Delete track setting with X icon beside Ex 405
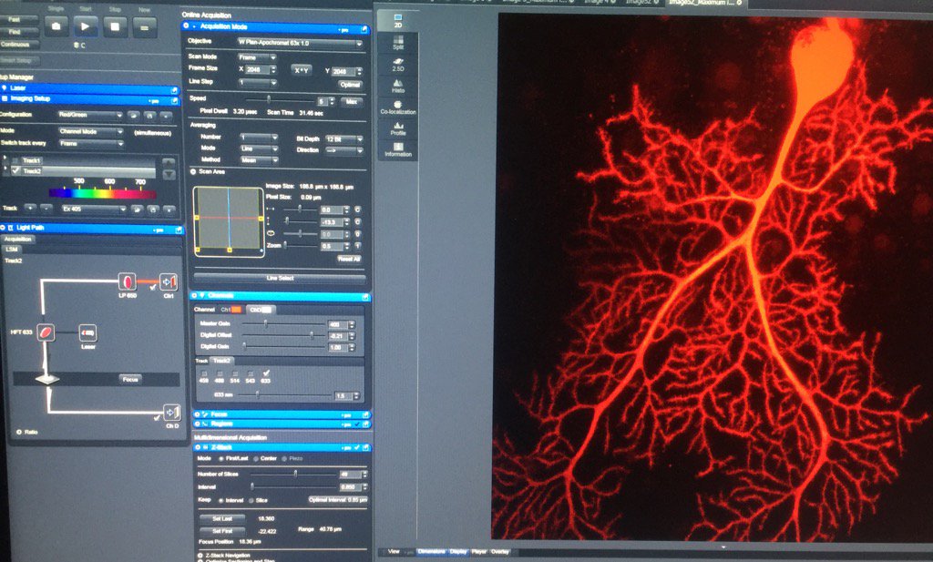 tap(169, 209)
